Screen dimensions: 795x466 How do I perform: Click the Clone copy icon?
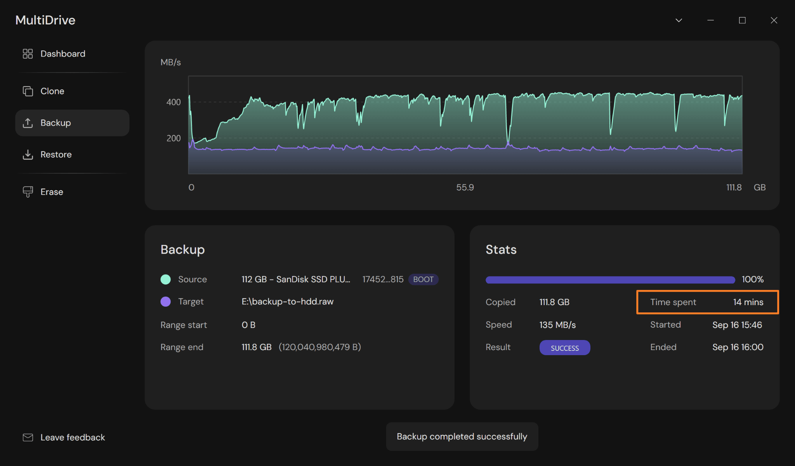[x=28, y=91]
